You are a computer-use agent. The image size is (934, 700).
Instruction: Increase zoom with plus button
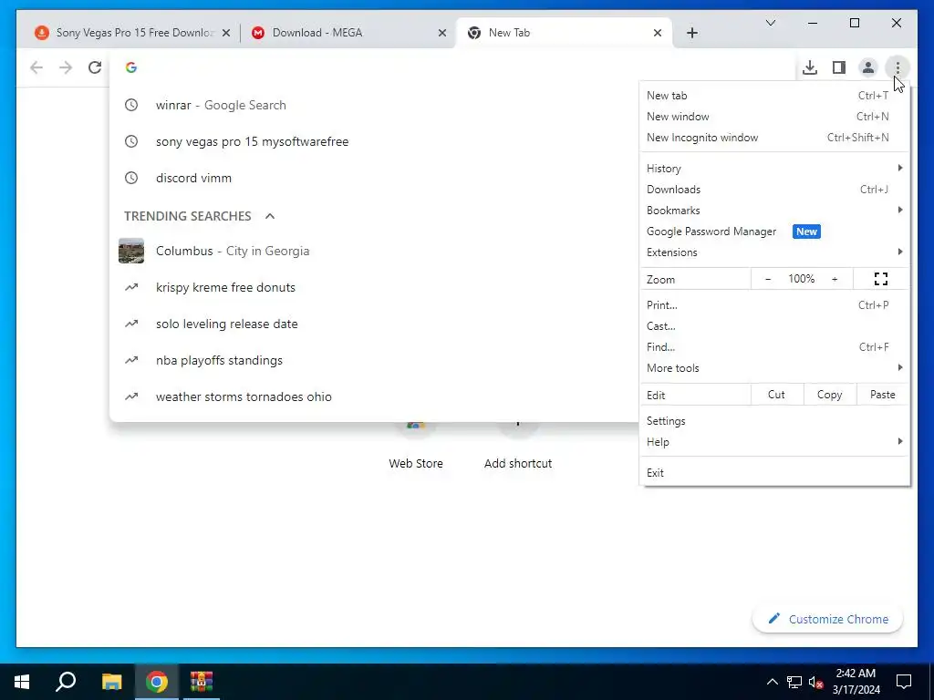point(835,279)
